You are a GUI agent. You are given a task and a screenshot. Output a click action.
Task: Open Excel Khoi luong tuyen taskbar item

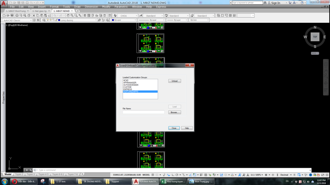(x=173, y=181)
